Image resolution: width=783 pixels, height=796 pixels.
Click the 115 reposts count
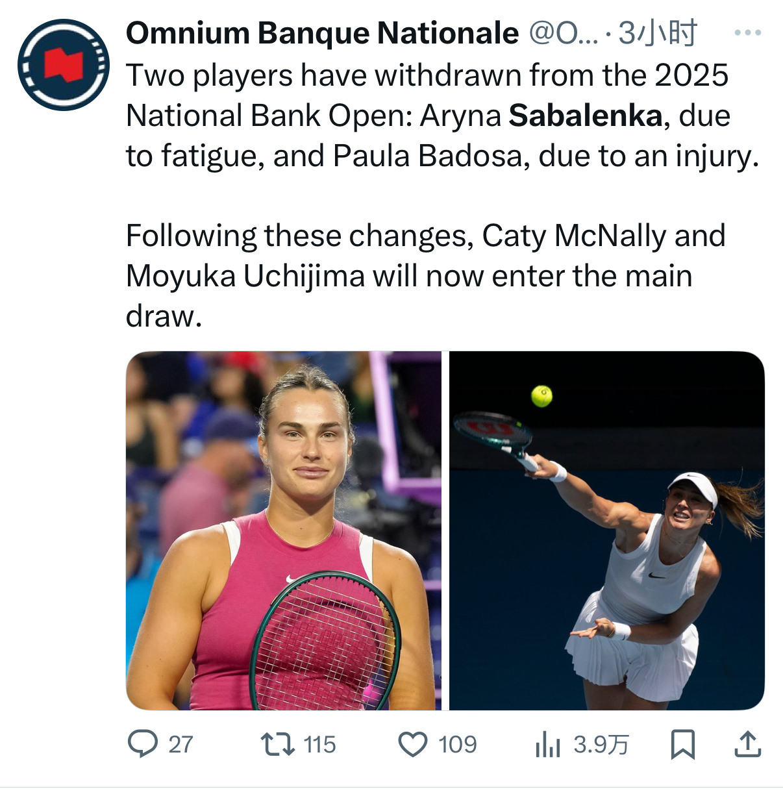click(319, 745)
